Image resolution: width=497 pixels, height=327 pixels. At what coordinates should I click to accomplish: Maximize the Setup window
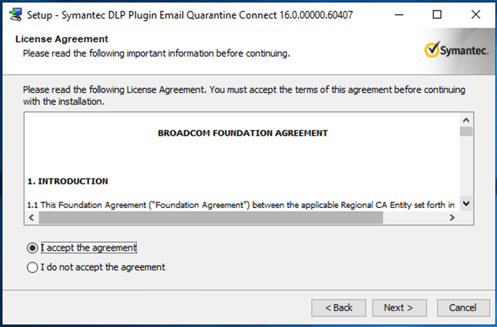[438, 14]
